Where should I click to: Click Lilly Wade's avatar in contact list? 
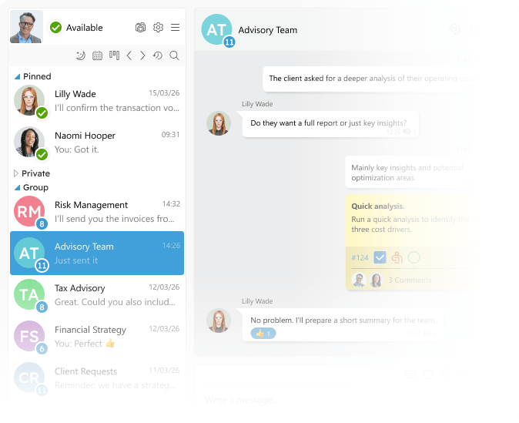(x=29, y=100)
